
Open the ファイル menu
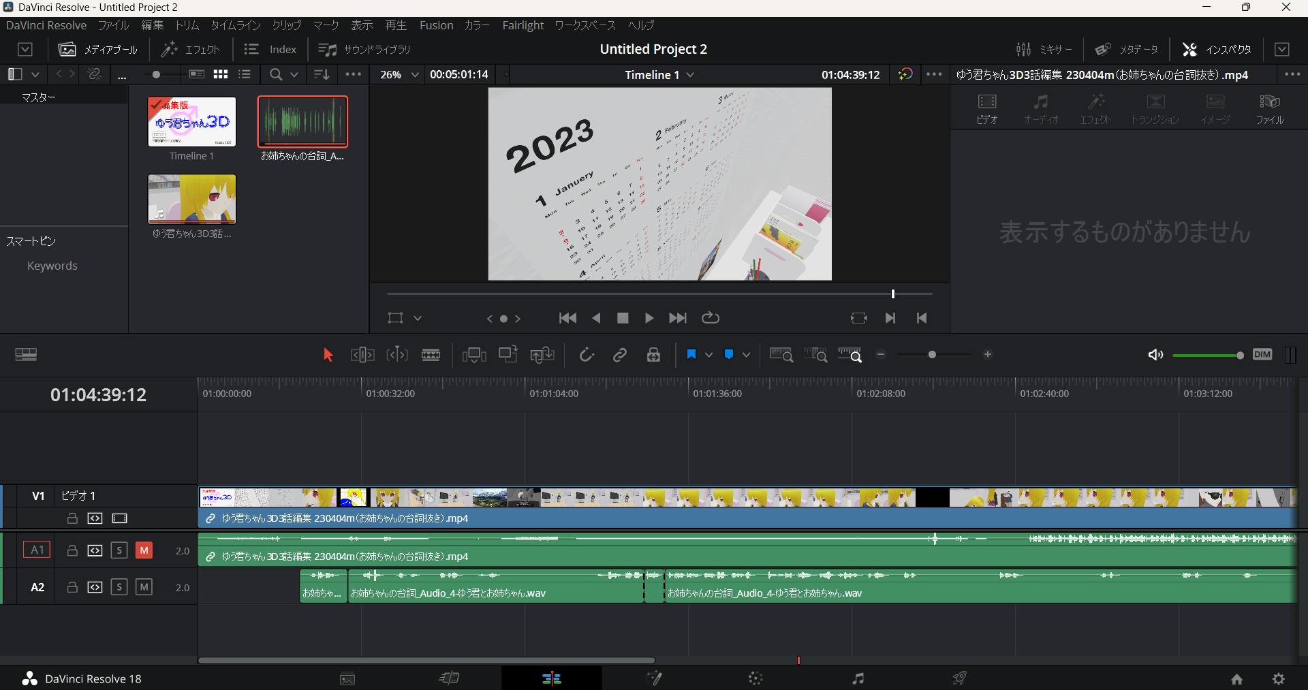113,25
